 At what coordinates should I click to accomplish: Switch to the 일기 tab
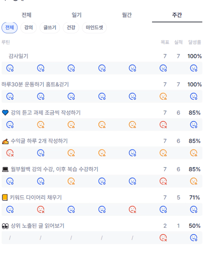[x=76, y=15]
